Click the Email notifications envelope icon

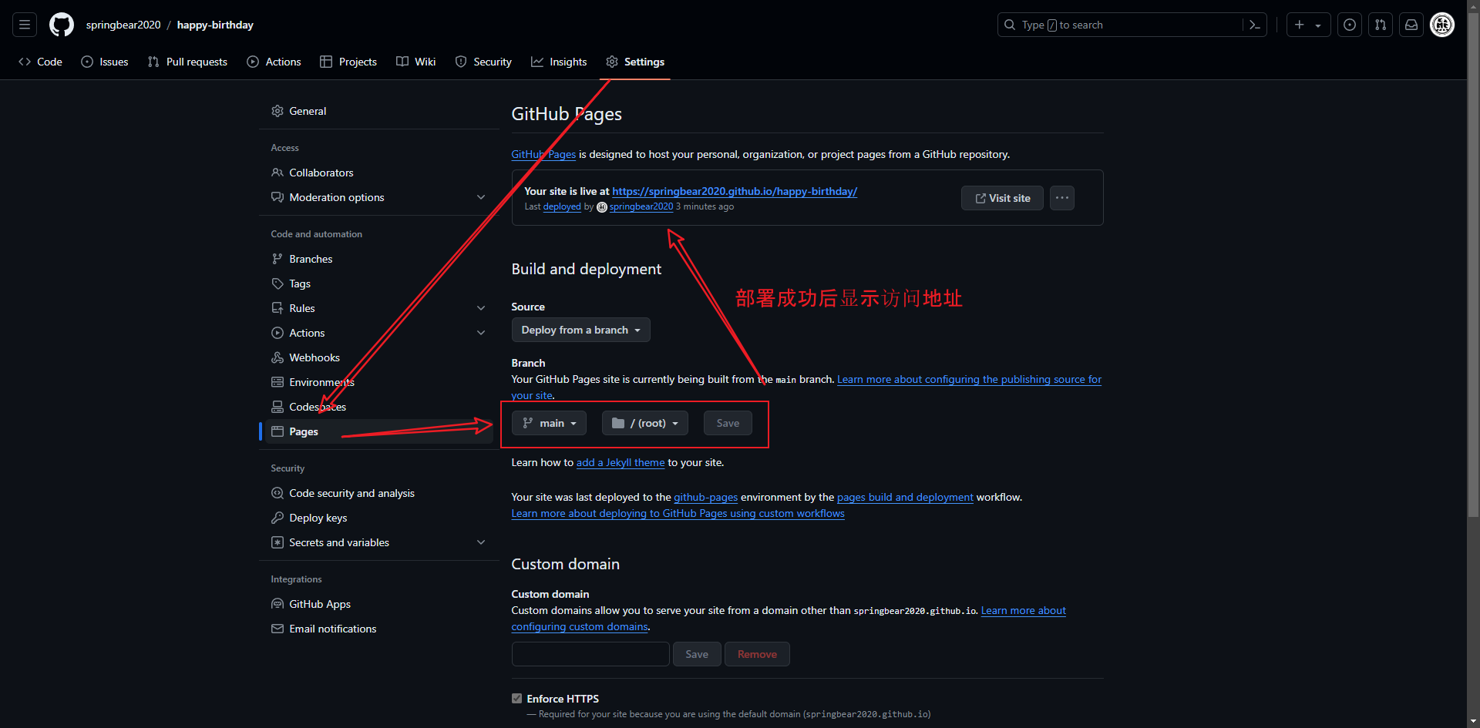(277, 629)
